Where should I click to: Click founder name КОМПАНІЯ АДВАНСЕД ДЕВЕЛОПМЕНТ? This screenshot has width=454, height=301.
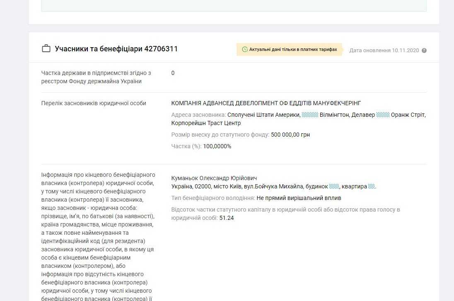click(x=266, y=103)
